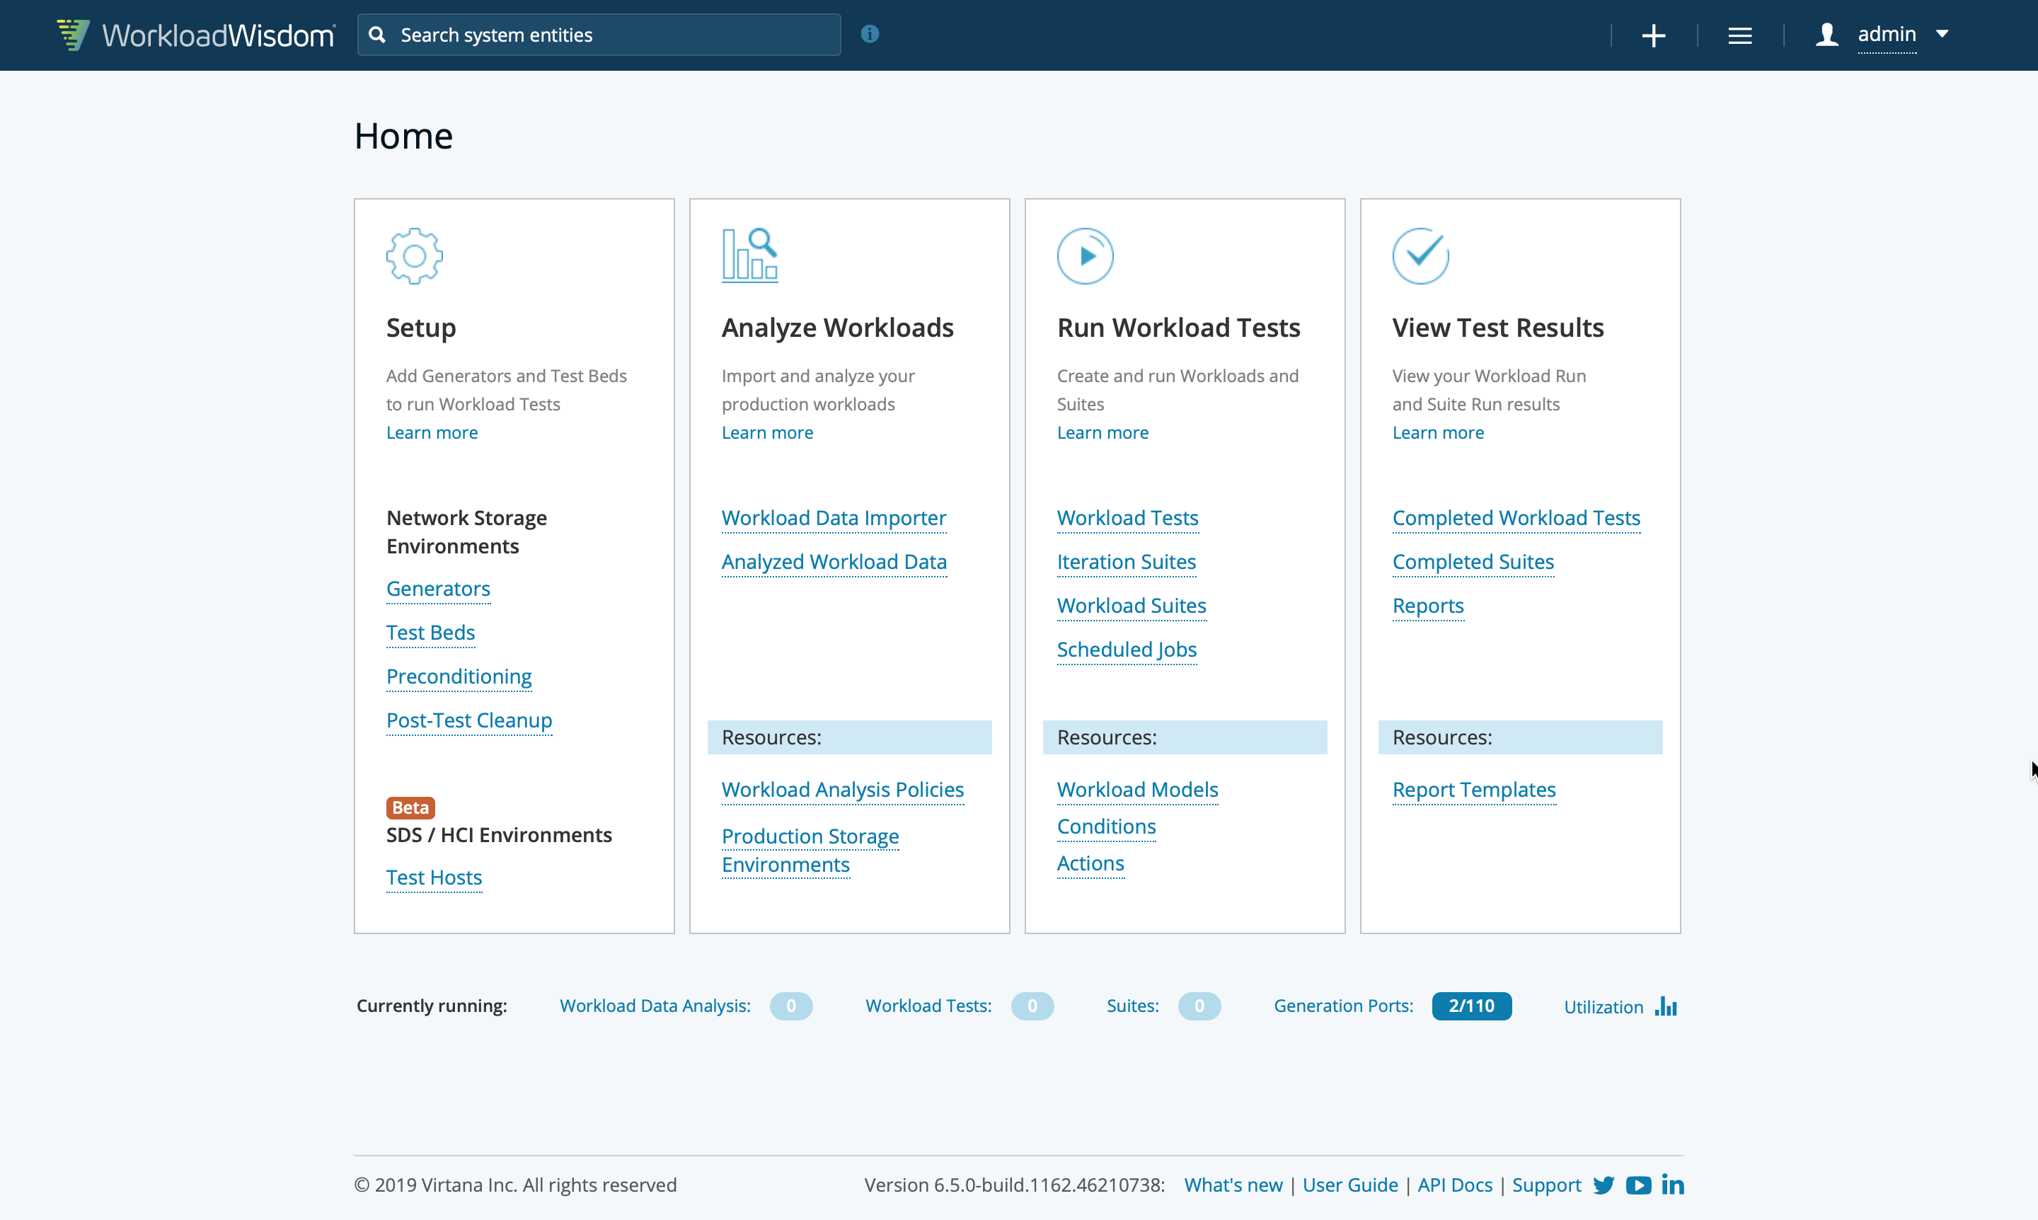Expand the admin dropdown arrow

pos(1942,34)
